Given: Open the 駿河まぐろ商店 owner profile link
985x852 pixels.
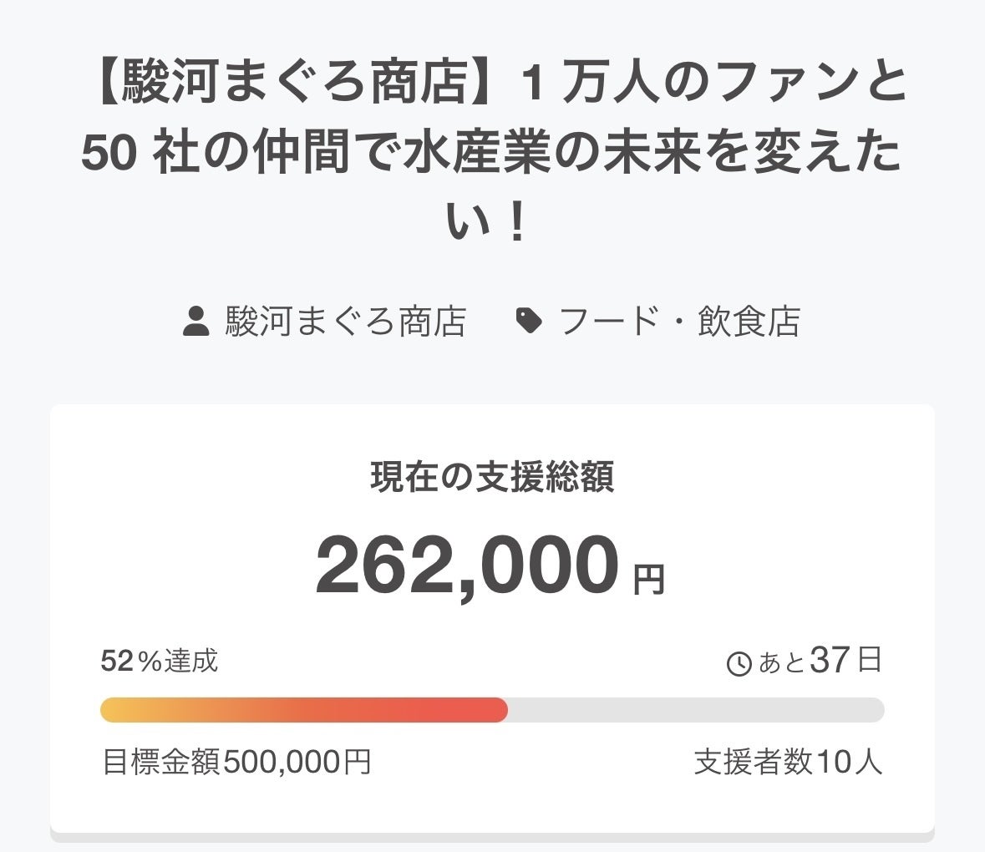Looking at the screenshot, I should 345,322.
